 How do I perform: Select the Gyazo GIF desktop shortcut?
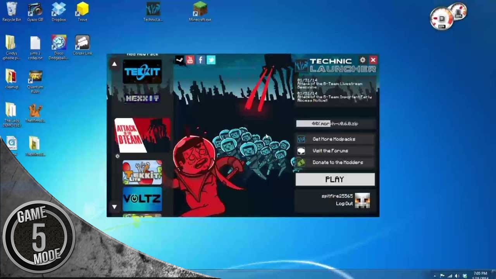click(35, 12)
